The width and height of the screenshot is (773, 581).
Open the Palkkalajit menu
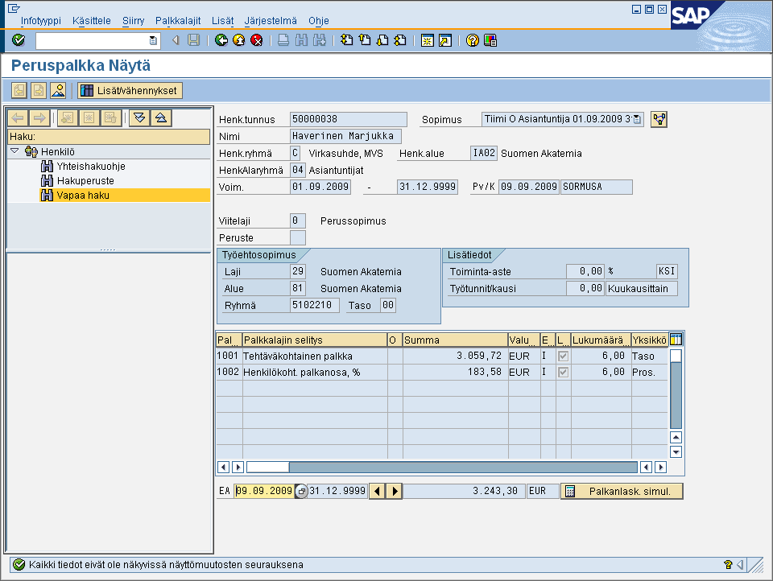click(178, 21)
